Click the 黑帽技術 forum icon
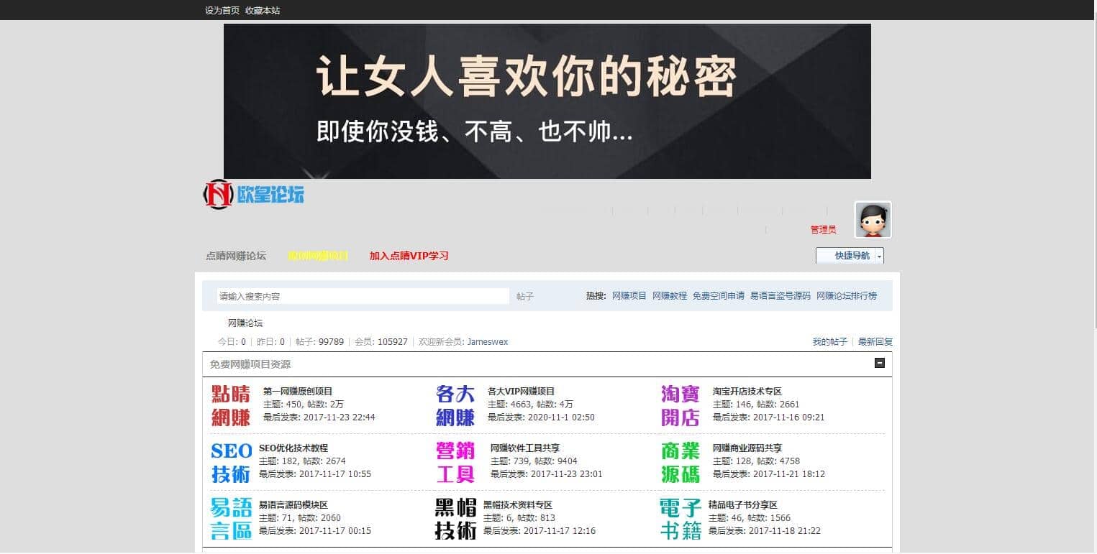 click(455, 519)
